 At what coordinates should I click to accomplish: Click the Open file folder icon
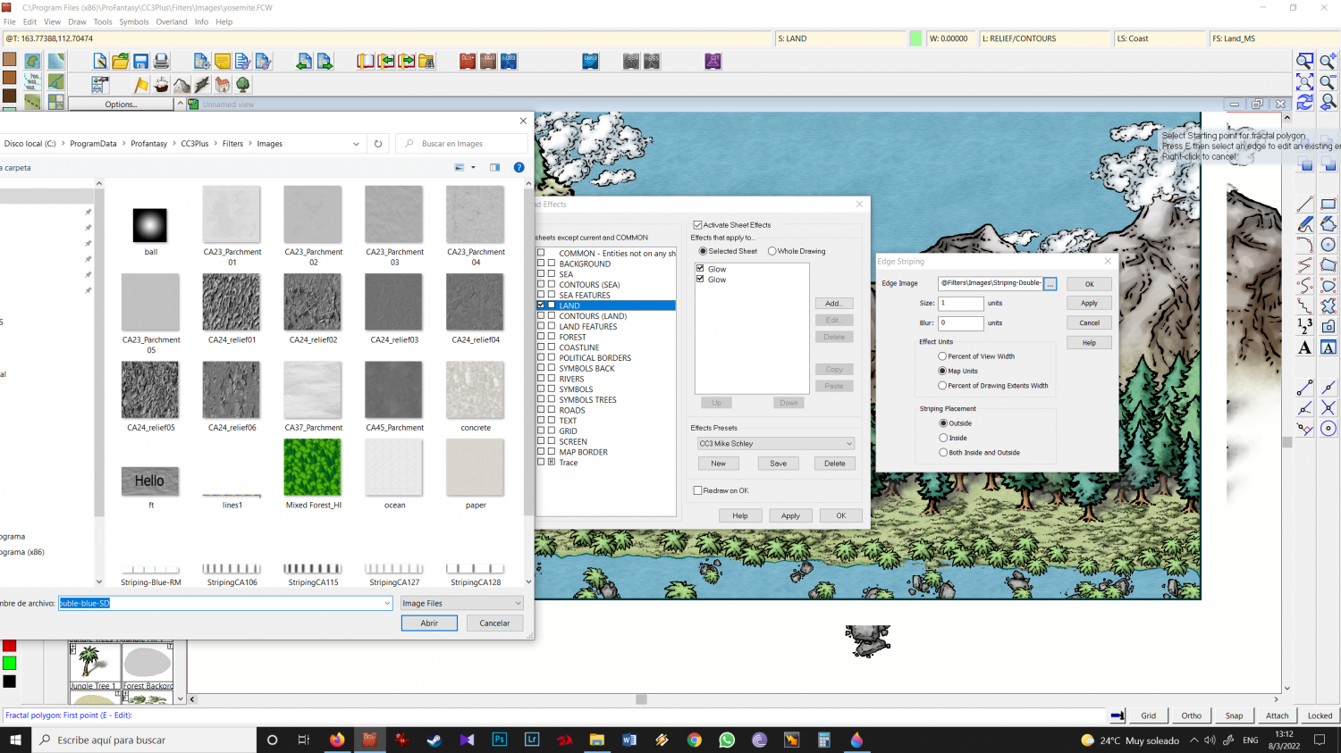coord(121,61)
